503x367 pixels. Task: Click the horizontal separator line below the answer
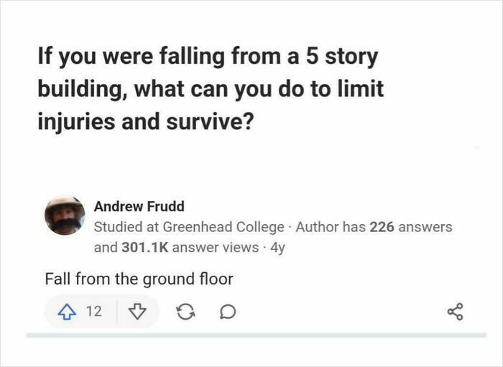pyautogui.click(x=256, y=335)
